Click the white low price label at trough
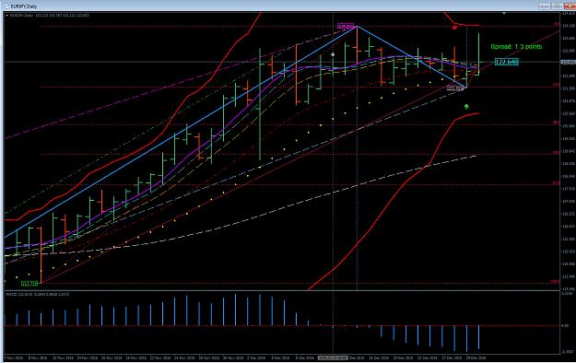 455,88
